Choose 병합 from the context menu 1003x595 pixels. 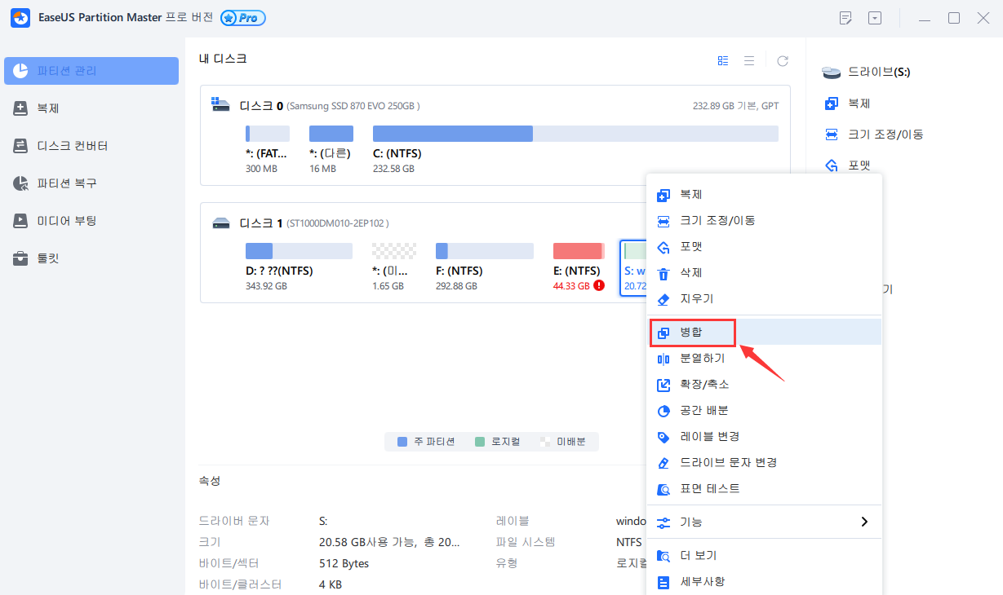pos(692,332)
